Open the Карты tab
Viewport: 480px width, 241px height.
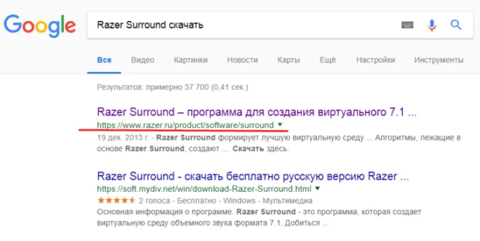coord(288,60)
